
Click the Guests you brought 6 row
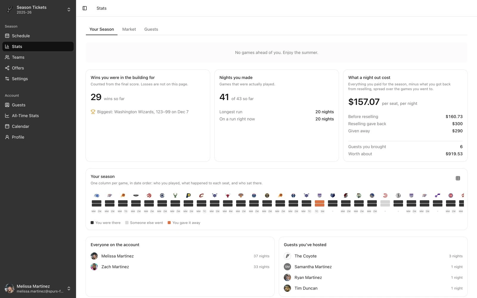(405, 147)
